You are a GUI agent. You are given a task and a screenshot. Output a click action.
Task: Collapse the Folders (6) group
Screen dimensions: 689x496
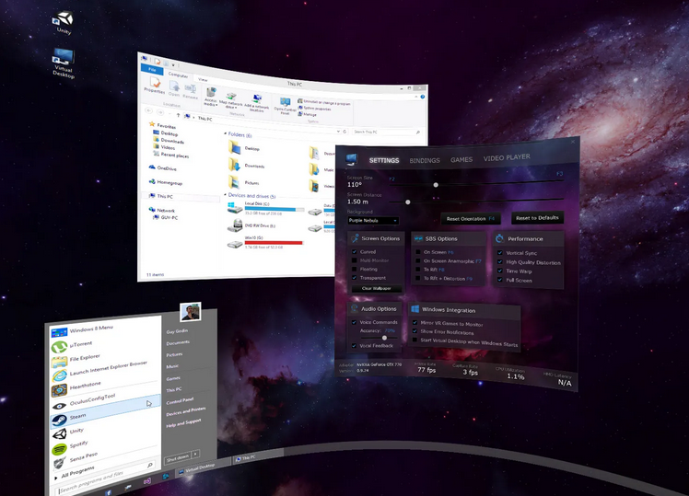pos(226,133)
